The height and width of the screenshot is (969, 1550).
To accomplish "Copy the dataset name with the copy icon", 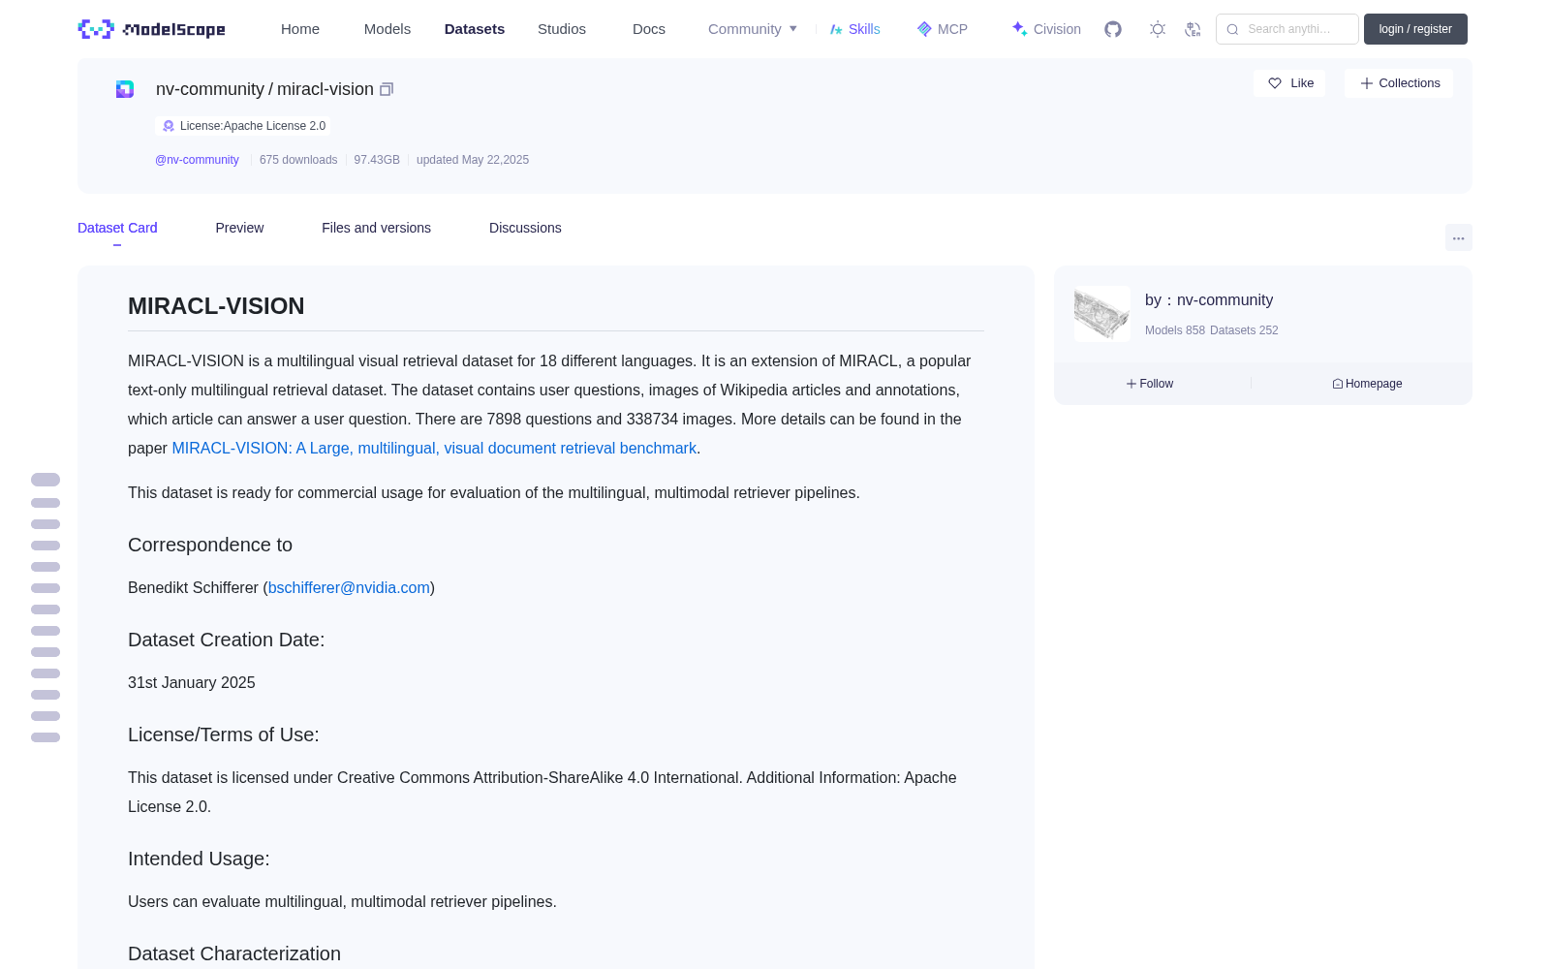I will click(387, 89).
